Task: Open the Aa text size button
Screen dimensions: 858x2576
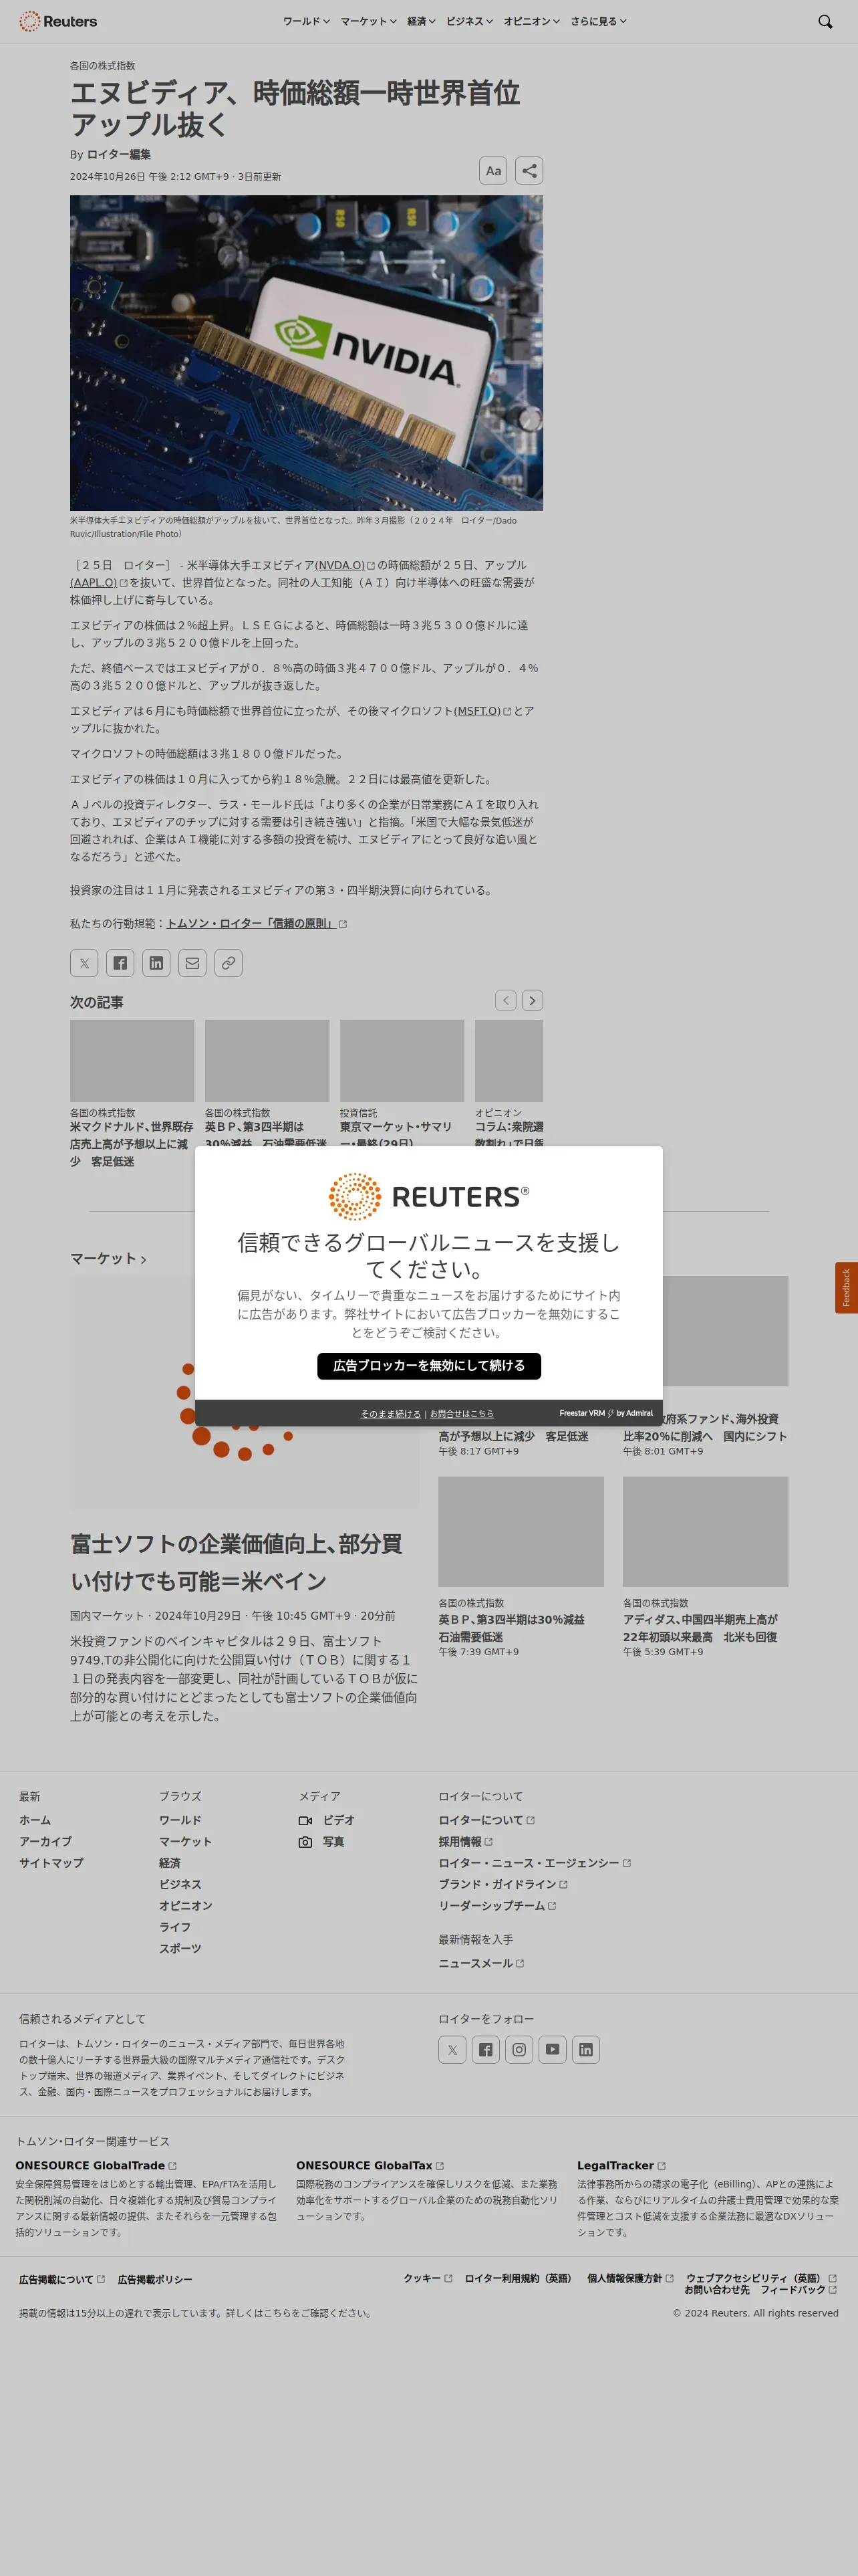Action: pos(493,171)
